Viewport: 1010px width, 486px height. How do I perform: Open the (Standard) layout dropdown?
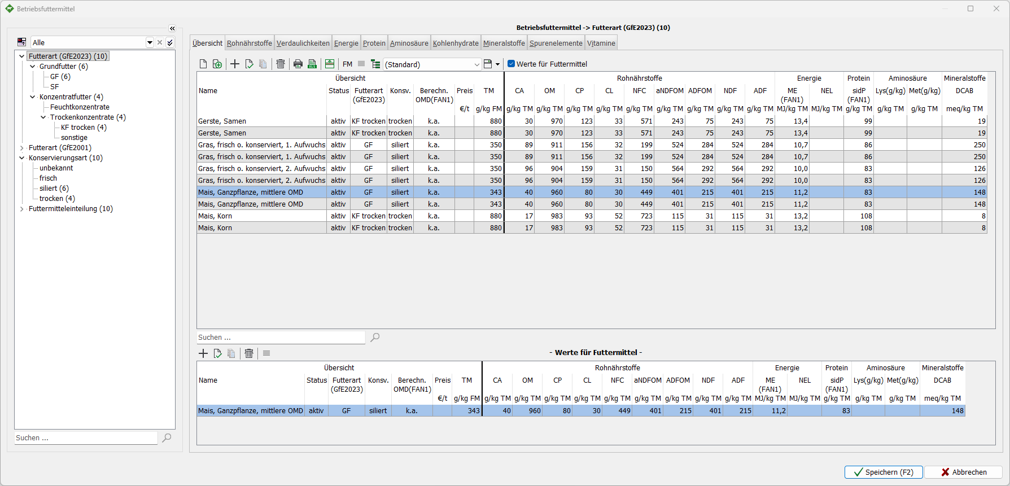click(476, 64)
